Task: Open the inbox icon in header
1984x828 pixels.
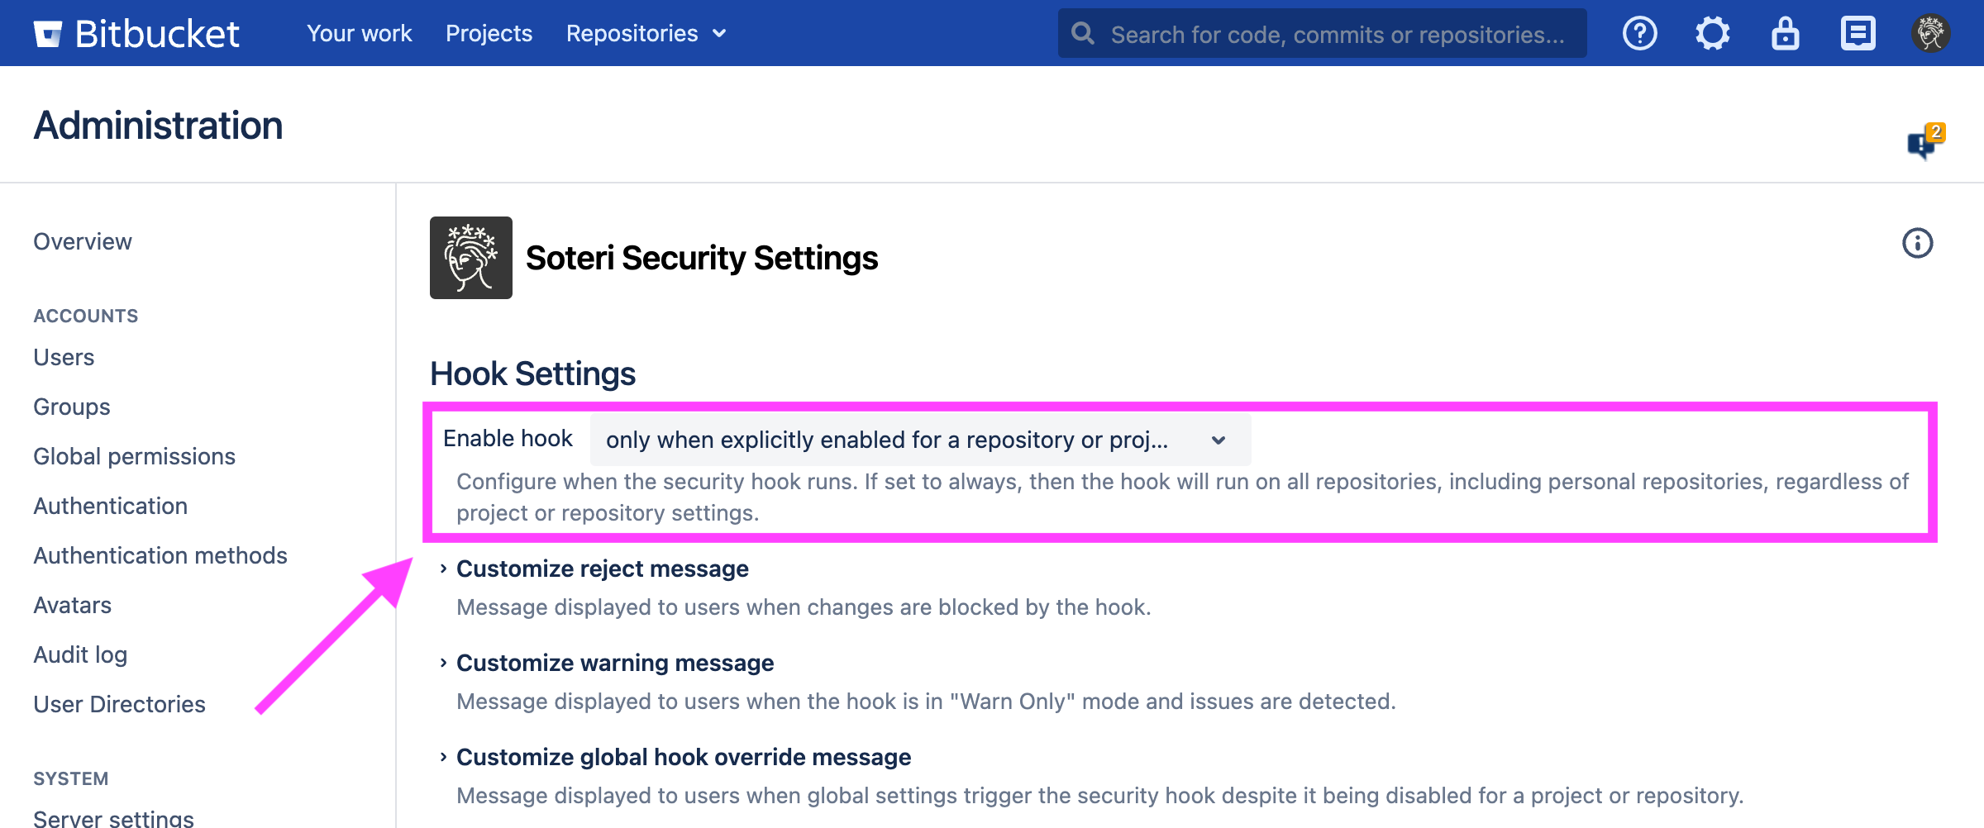Action: [x=1858, y=34]
